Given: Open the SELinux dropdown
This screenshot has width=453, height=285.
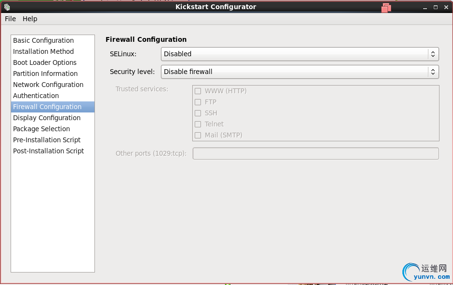Looking at the screenshot, I should pos(300,54).
